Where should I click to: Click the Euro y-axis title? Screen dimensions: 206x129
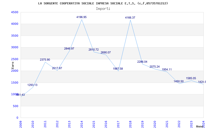[13, 65]
